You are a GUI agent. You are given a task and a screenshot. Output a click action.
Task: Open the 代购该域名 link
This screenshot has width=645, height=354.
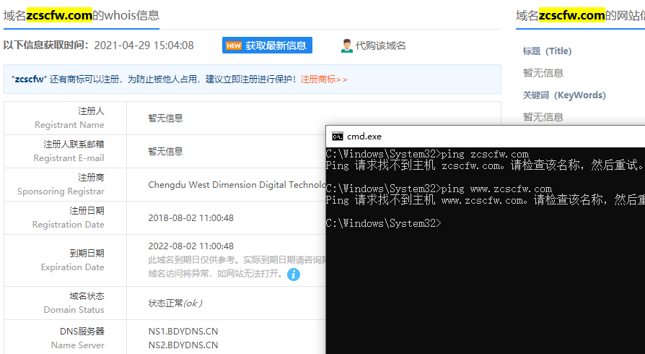(x=380, y=46)
